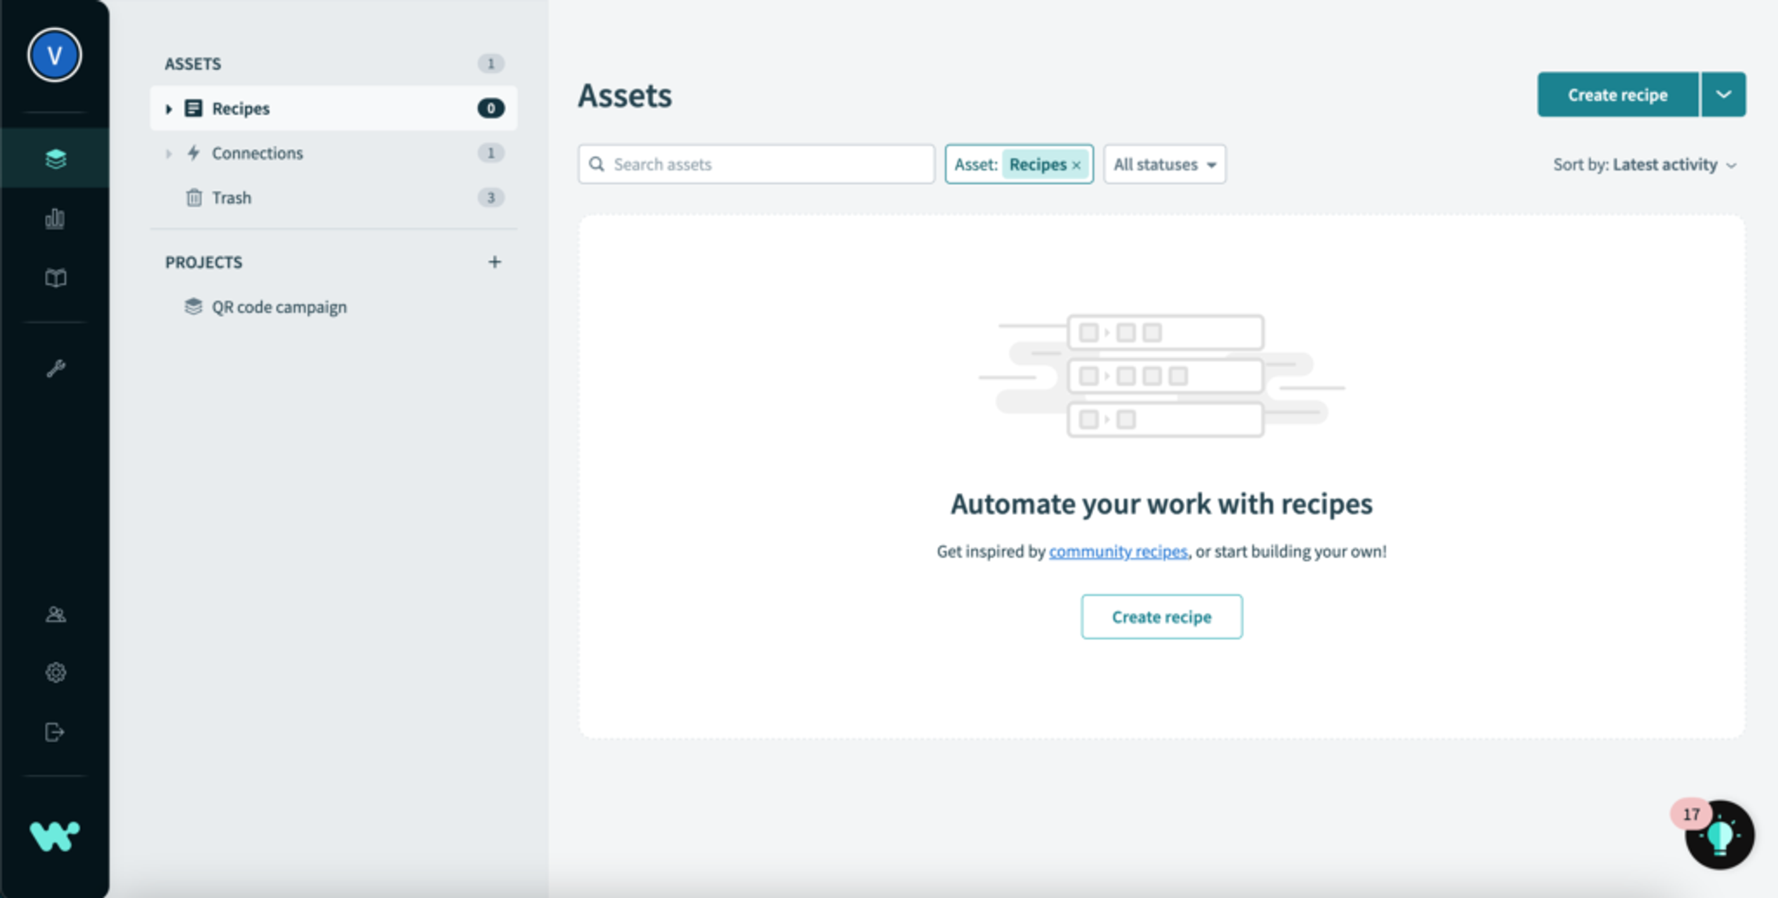Screen dimensions: 1778x898
Task: Remove the Recipes filter chip
Action: coord(1076,166)
